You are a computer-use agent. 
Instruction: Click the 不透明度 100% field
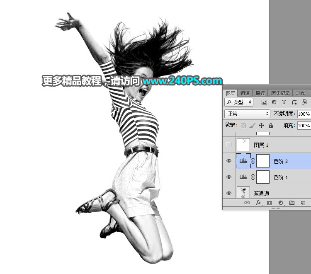(304, 114)
